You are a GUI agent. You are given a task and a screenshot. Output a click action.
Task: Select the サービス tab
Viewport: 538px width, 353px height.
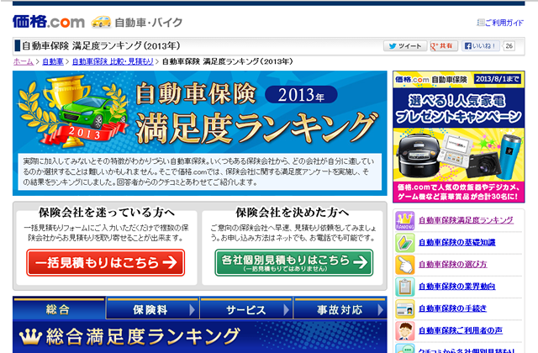[x=245, y=309]
